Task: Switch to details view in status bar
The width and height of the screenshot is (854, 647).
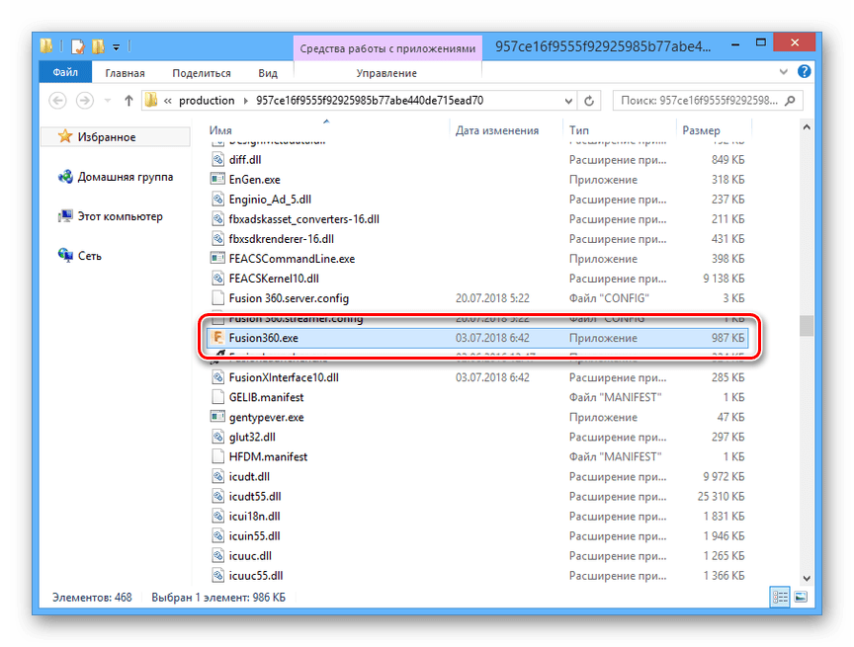Action: 780,598
